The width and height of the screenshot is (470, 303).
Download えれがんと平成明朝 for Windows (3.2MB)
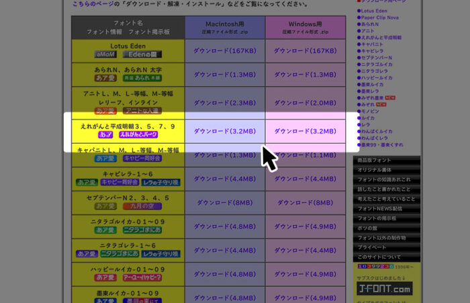[x=305, y=132]
